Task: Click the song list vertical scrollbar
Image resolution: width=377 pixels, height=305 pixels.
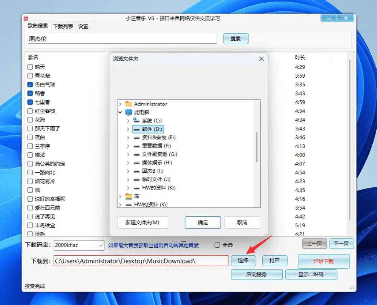Action: (x=350, y=140)
